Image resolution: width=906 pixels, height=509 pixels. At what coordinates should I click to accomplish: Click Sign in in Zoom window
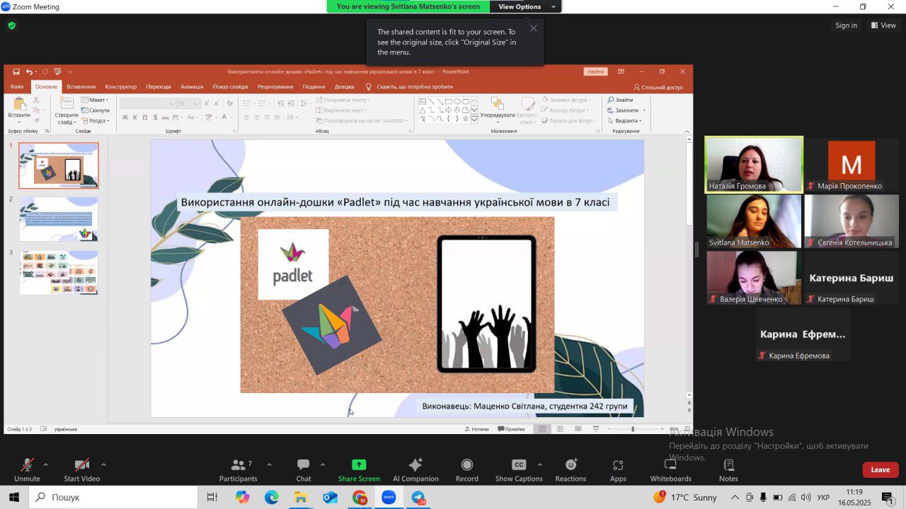coord(846,25)
